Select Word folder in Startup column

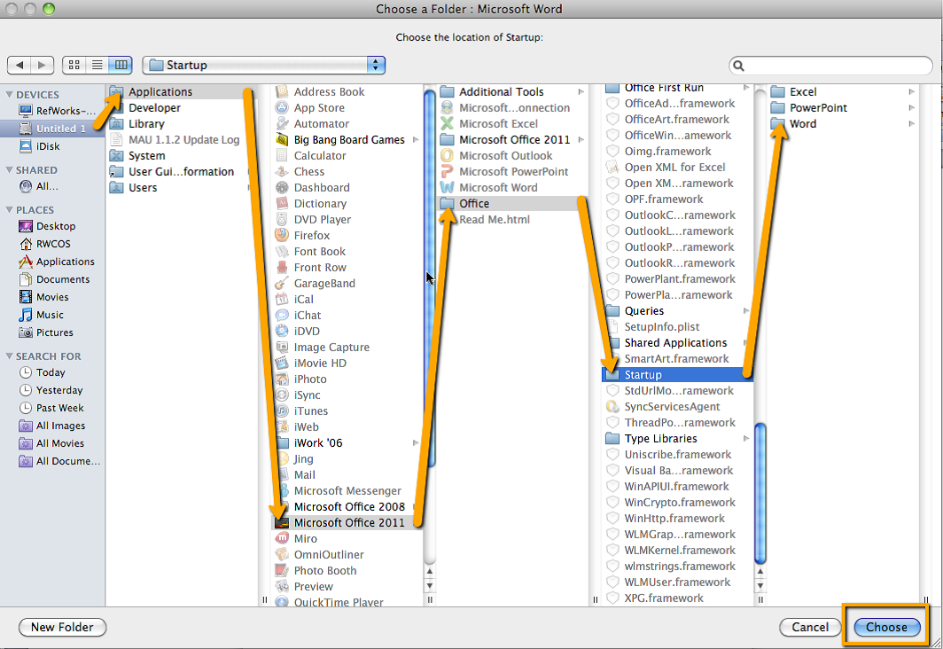843,123
